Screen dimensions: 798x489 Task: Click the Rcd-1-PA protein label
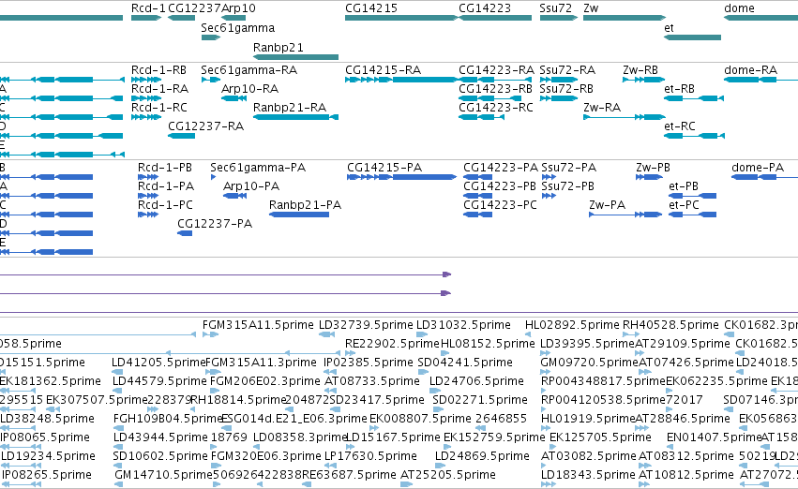(x=166, y=186)
